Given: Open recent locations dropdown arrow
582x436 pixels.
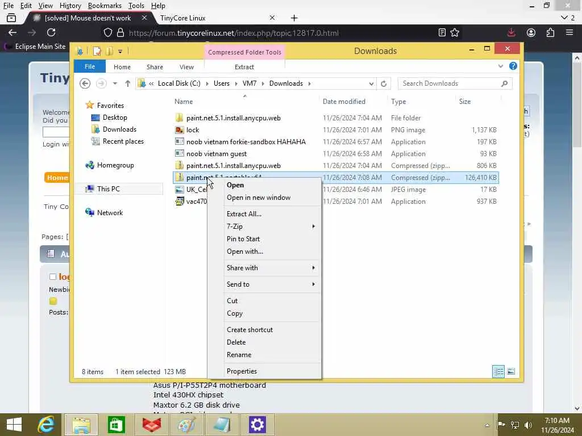Looking at the screenshot, I should (115, 83).
